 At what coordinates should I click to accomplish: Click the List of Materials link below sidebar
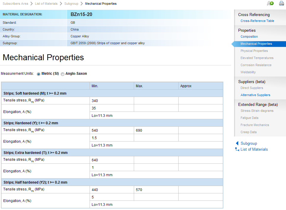click(254, 149)
